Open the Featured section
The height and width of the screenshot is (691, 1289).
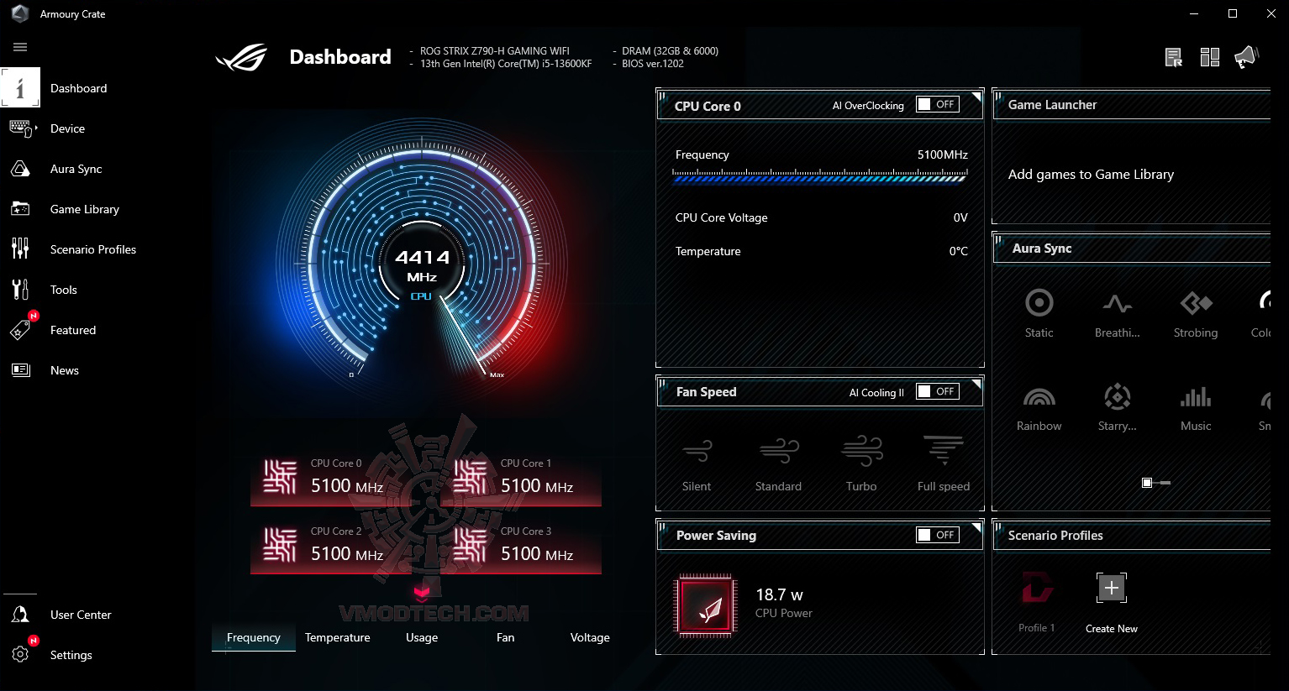coord(72,330)
